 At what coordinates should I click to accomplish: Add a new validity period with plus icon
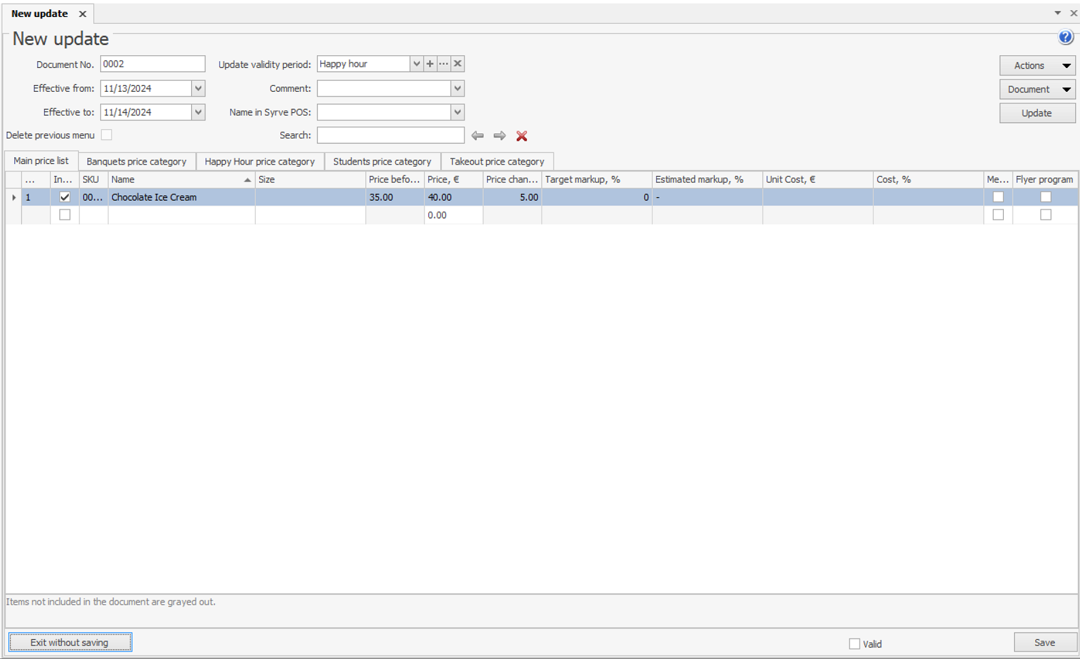point(430,64)
